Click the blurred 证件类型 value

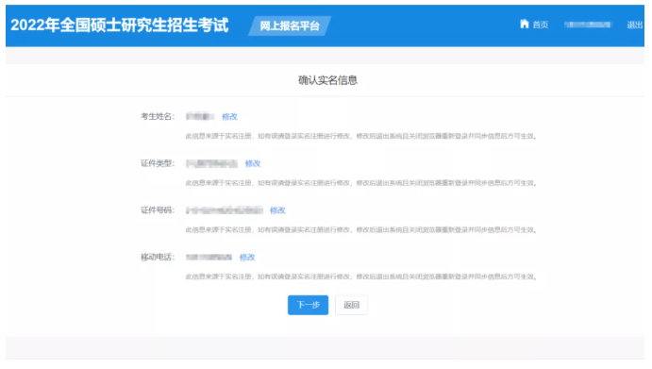click(211, 163)
